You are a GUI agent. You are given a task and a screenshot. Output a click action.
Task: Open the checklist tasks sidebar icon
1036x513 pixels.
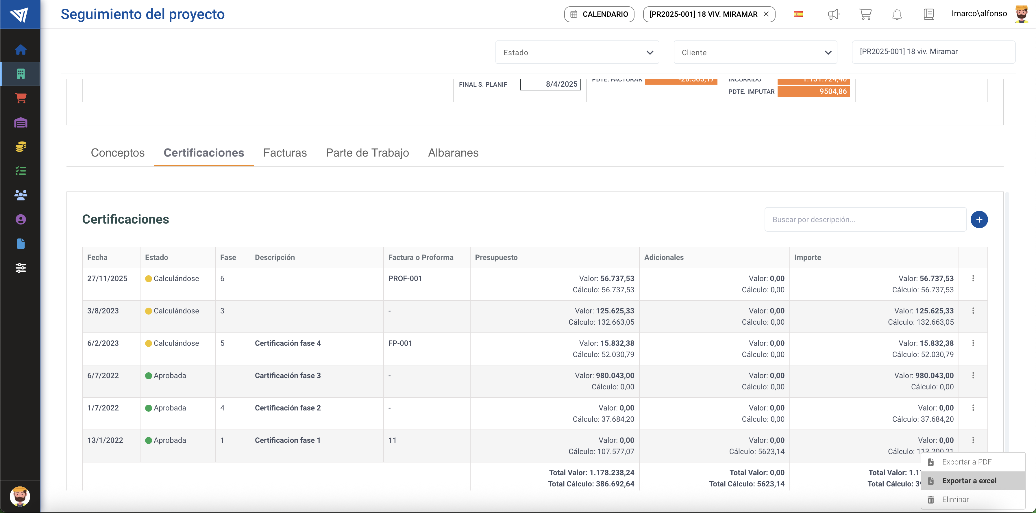21,171
